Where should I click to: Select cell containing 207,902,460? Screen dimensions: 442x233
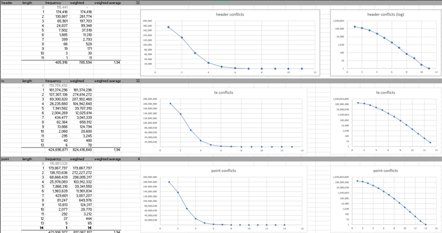[81, 99]
